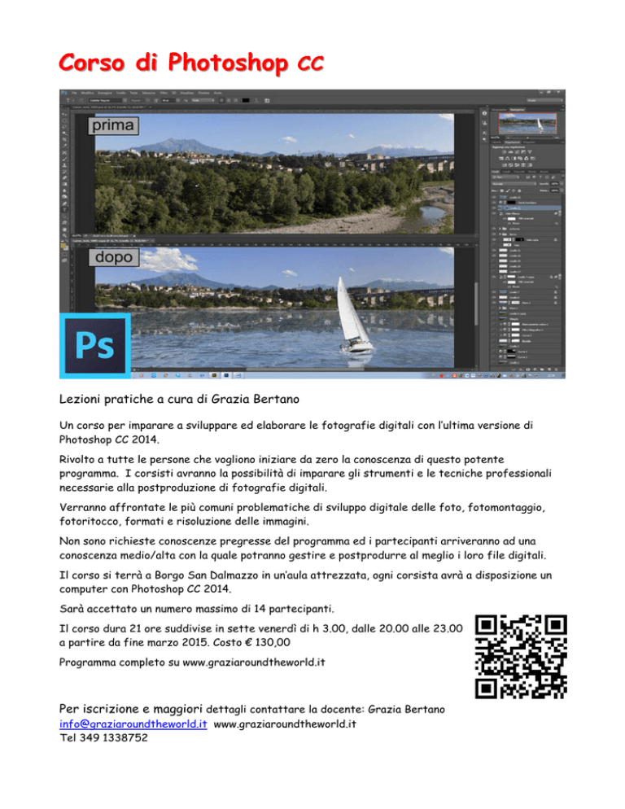Click the 'dopo' label on bottom photo

click(114, 257)
